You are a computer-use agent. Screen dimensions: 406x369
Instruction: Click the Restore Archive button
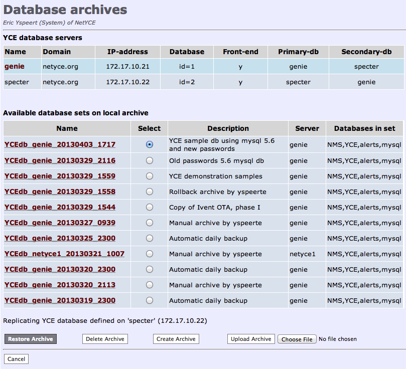click(x=30, y=338)
